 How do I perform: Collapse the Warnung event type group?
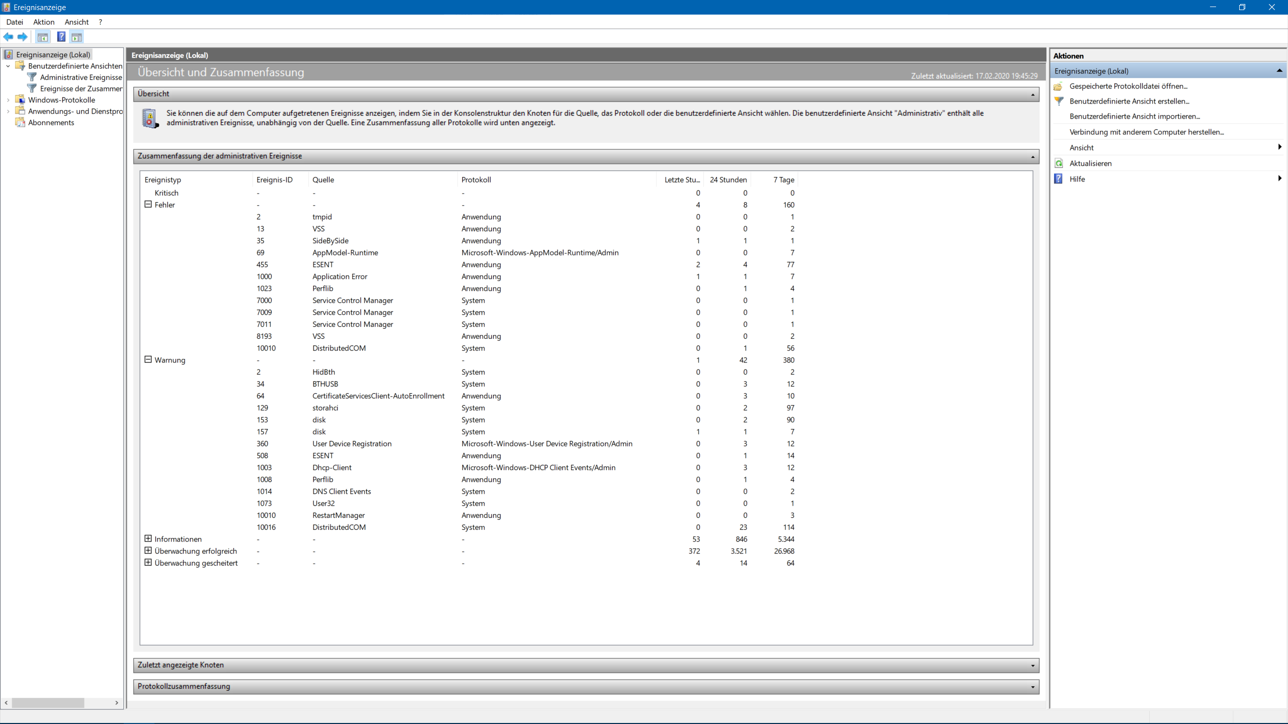148,359
